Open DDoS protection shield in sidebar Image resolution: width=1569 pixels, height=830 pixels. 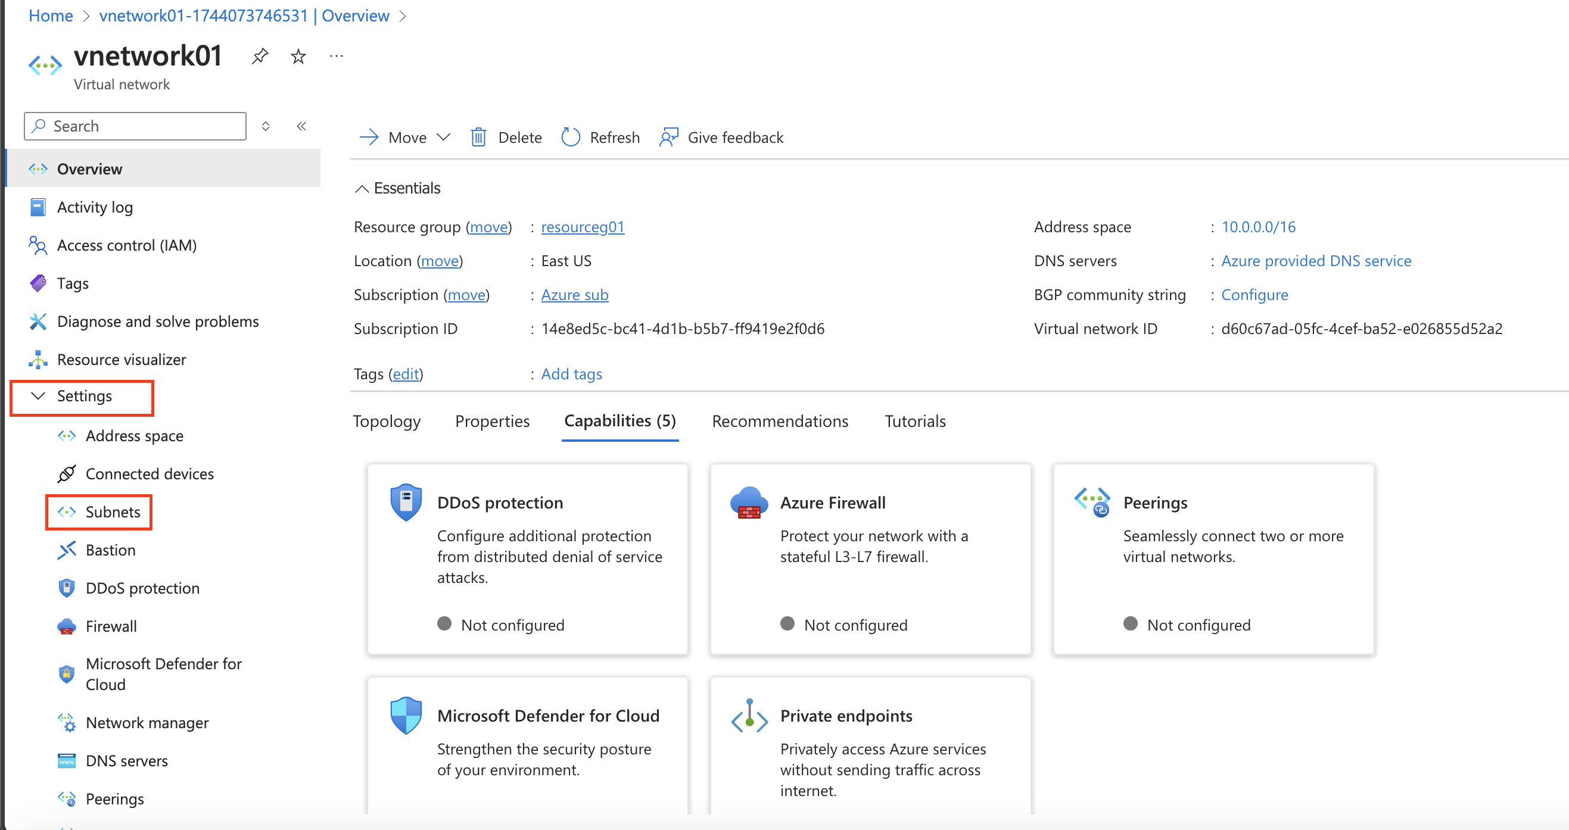(x=66, y=588)
